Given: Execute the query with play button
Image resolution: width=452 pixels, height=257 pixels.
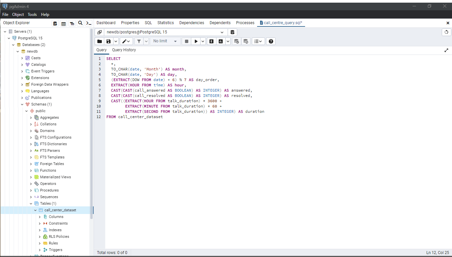Looking at the screenshot, I should tap(196, 41).
